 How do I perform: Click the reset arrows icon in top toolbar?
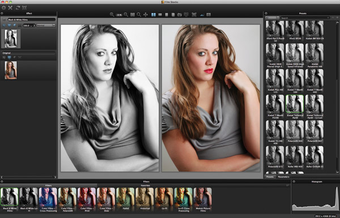click(x=18, y=8)
